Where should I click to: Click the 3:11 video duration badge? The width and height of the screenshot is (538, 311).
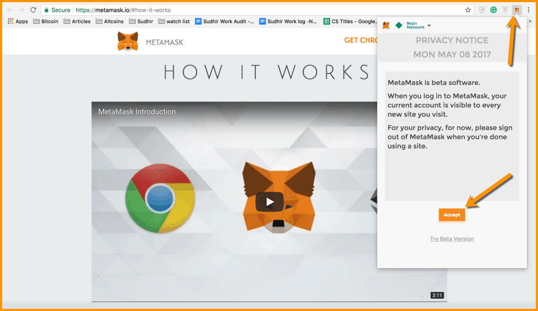[437, 295]
